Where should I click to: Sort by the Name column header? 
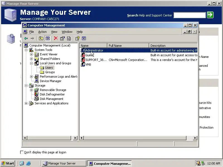93,46
